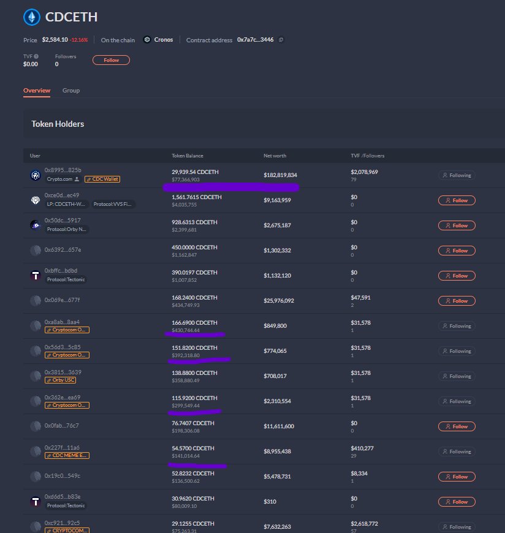Screen dimensions: 505x533
Task: Click the CDC Wallet orange tag
Action: (102, 180)
